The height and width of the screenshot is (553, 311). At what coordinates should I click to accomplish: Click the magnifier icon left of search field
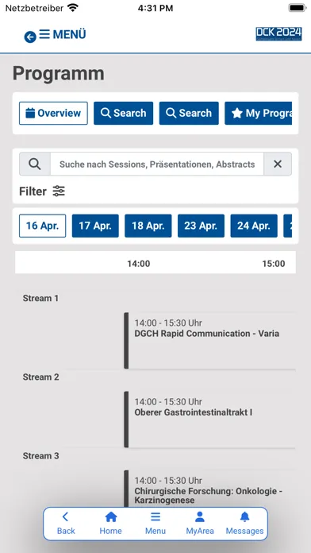pos(35,164)
